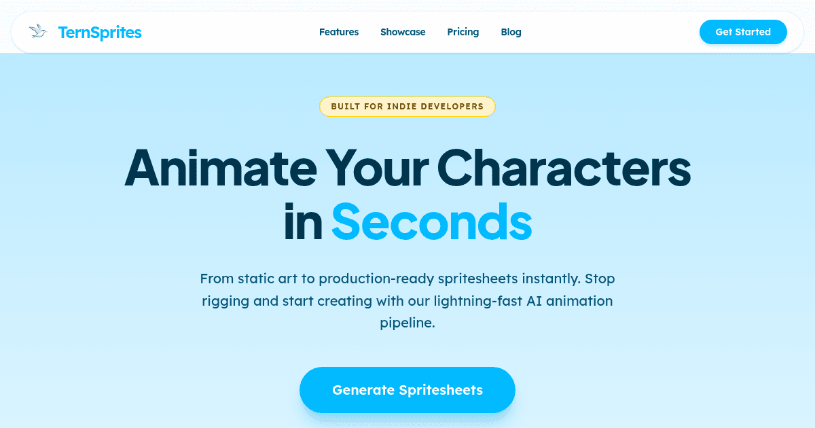The width and height of the screenshot is (815, 428).
Task: Click the word "Stop" in the description
Action: (x=600, y=279)
